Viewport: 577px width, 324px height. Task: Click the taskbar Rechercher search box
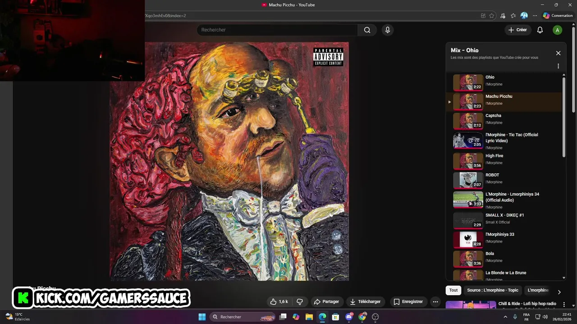tap(243, 317)
